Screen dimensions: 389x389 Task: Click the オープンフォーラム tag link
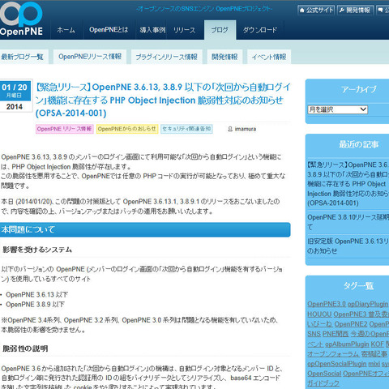click(x=333, y=354)
